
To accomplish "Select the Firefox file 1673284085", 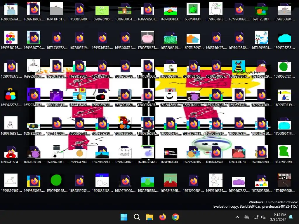I will click(x=216, y=69).
